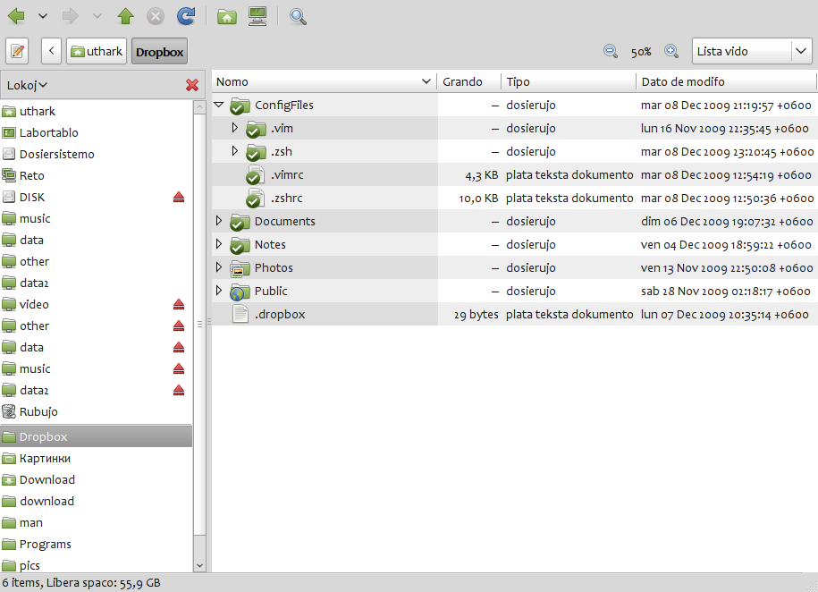Zoom in on the file view
This screenshot has width=818, height=592.
671,52
